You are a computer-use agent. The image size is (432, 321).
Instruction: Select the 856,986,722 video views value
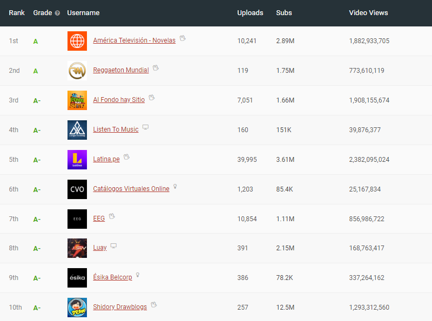tap(367, 219)
